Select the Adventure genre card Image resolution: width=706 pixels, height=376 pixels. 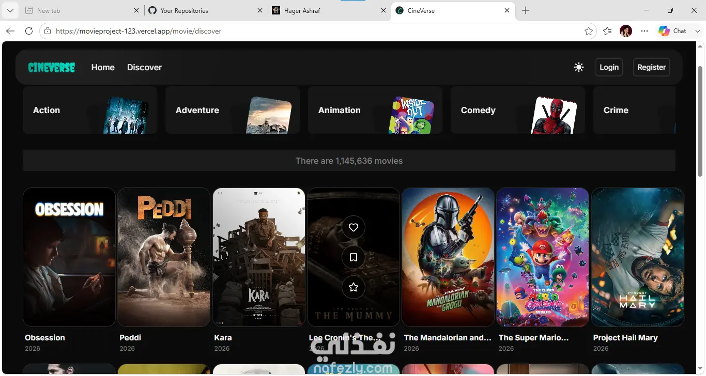233,110
